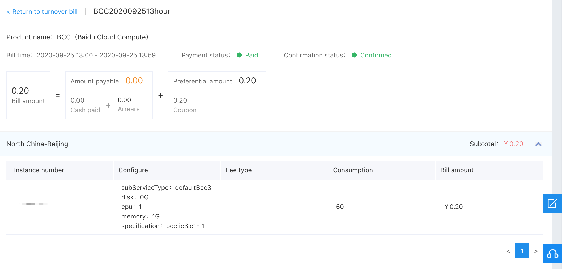Click the headset customer support icon

click(552, 254)
